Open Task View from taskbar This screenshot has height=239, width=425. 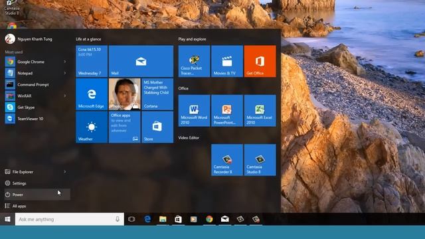pyautogui.click(x=131, y=219)
